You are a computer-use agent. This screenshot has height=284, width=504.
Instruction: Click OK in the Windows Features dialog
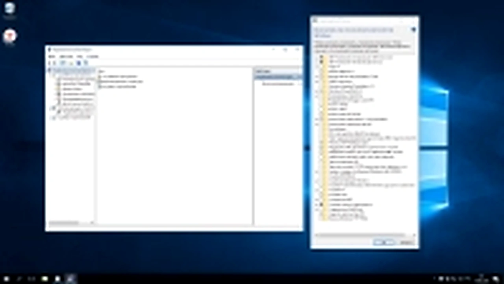(x=384, y=242)
